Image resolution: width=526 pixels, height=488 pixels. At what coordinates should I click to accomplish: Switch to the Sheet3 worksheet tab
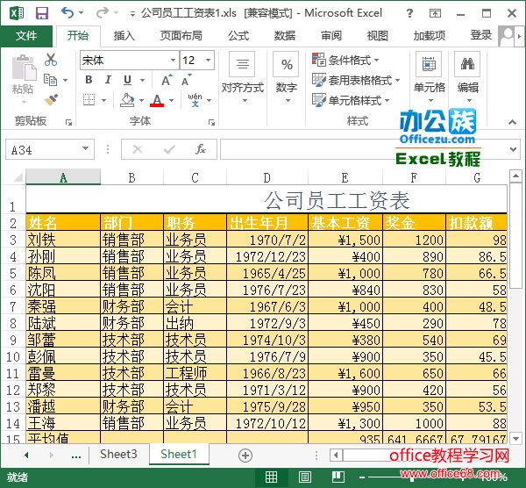(x=118, y=455)
